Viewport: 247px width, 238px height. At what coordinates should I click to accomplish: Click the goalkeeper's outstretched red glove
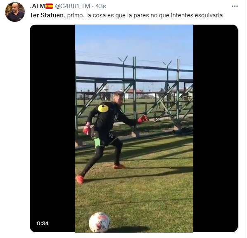coord(143,119)
